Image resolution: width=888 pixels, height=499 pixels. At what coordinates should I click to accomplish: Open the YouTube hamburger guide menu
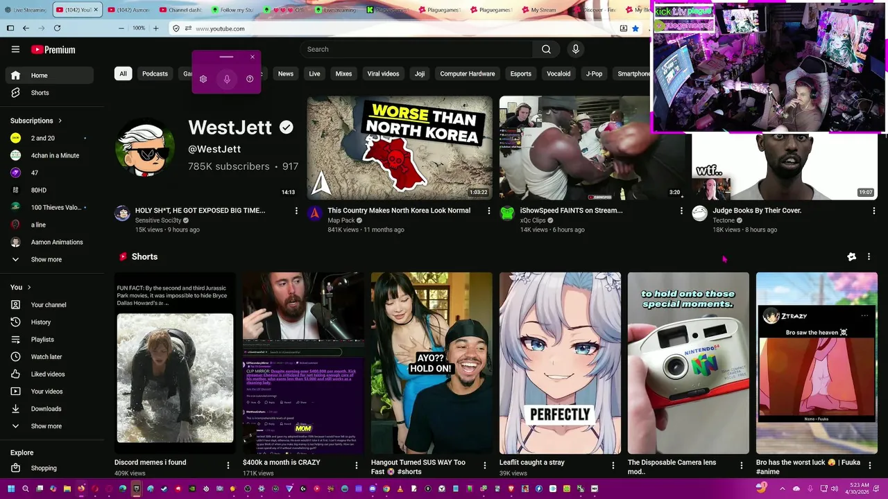pyautogui.click(x=15, y=49)
